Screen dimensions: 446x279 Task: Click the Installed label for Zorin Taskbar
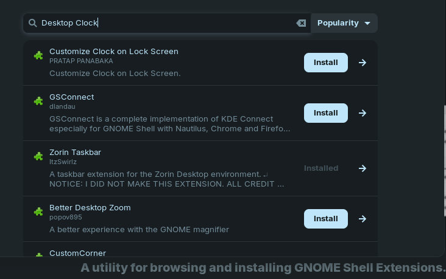[321, 168]
